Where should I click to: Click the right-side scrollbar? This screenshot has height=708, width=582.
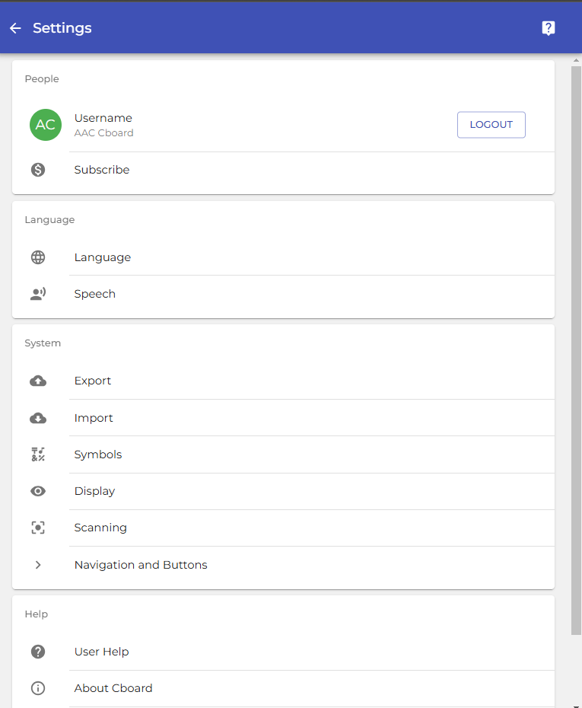click(575, 343)
